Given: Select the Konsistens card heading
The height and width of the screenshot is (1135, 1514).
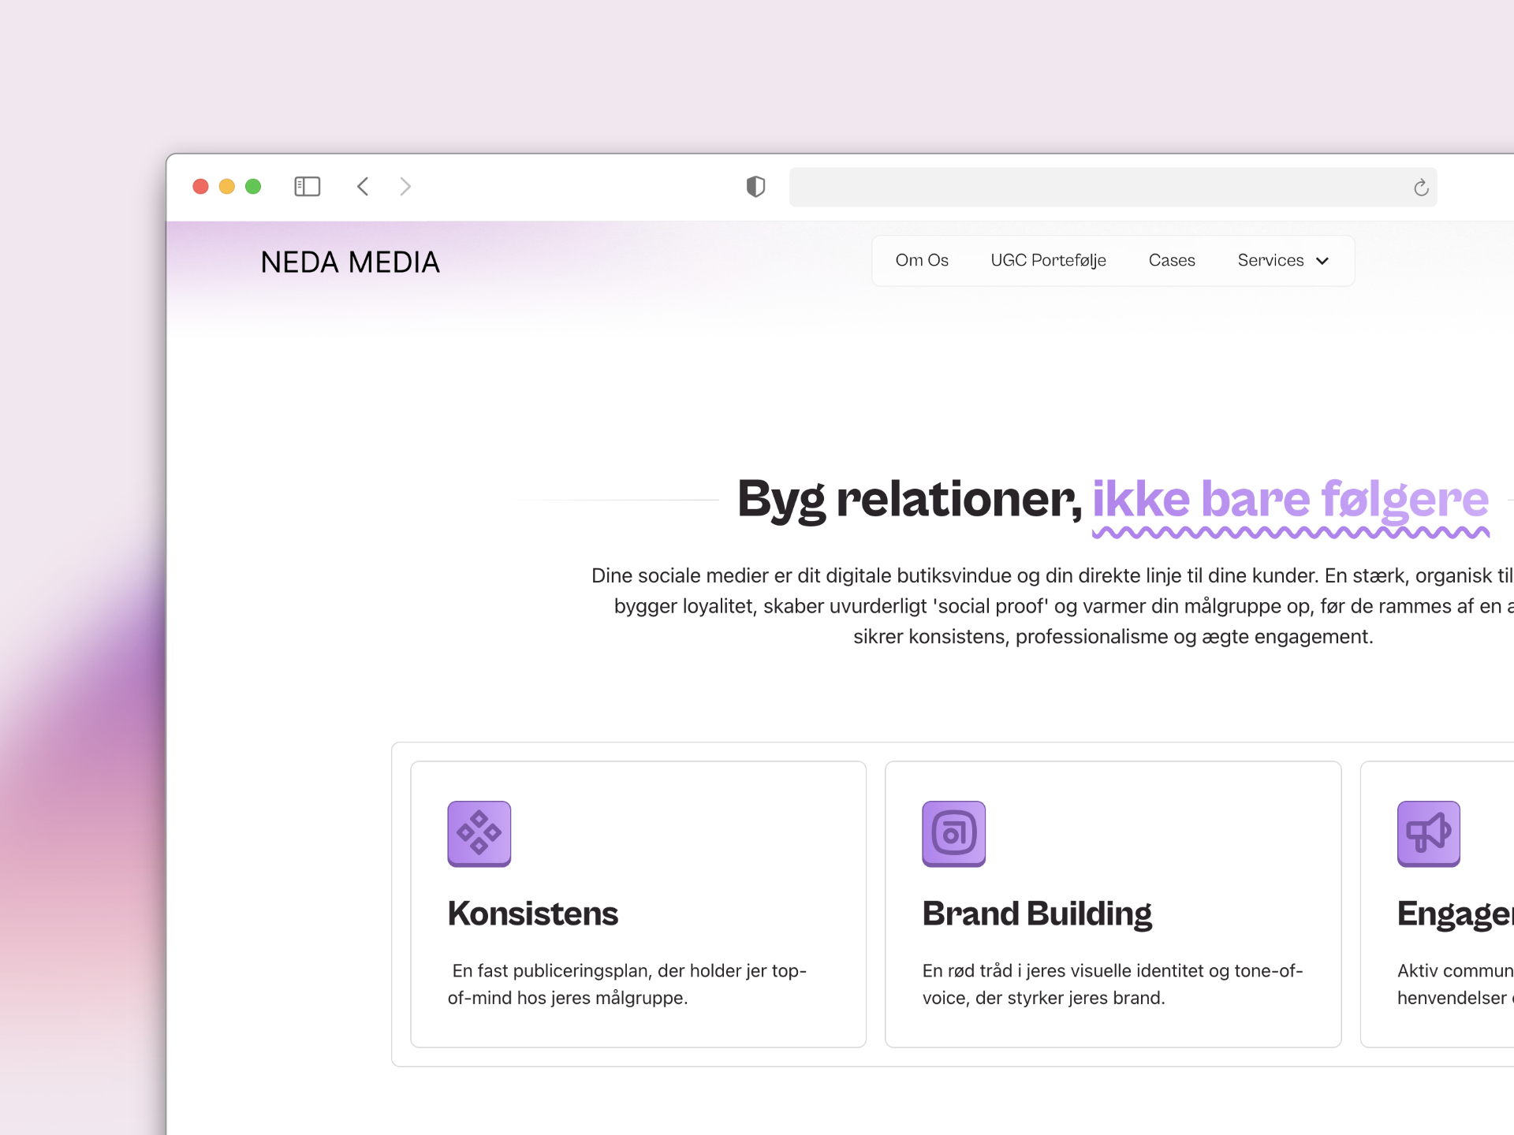Looking at the screenshot, I should pos(532,914).
